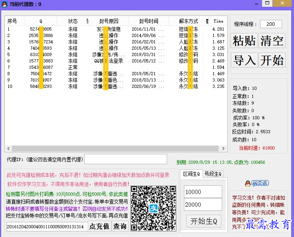Click Time value 1.594
This screenshot has width=294, height=237.
pos(218,67)
